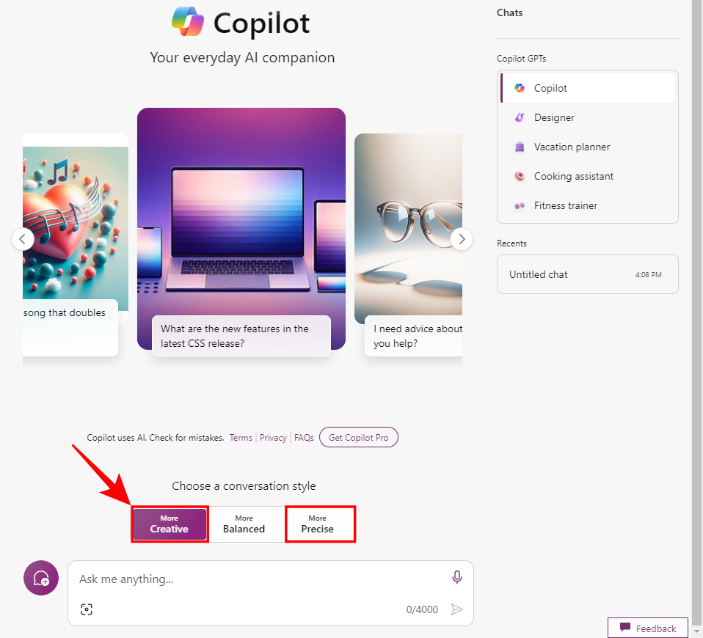The image size is (703, 638).
Task: Open the Privacy link
Action: point(273,438)
